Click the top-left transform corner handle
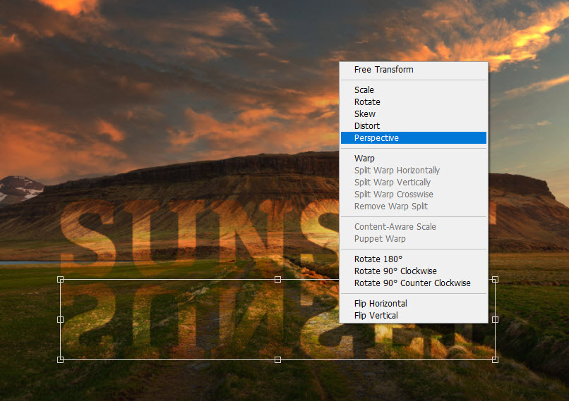The width and height of the screenshot is (569, 401). point(60,280)
